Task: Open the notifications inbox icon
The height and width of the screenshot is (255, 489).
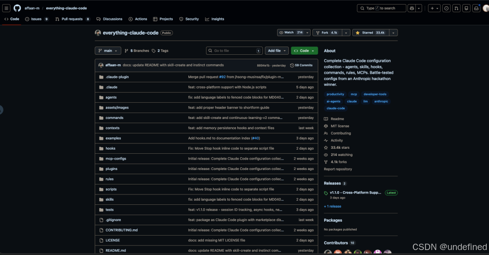Action: click(x=476, y=8)
